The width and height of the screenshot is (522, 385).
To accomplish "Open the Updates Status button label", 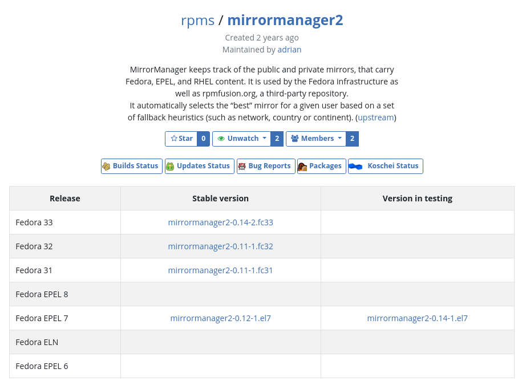I will tap(204, 166).
